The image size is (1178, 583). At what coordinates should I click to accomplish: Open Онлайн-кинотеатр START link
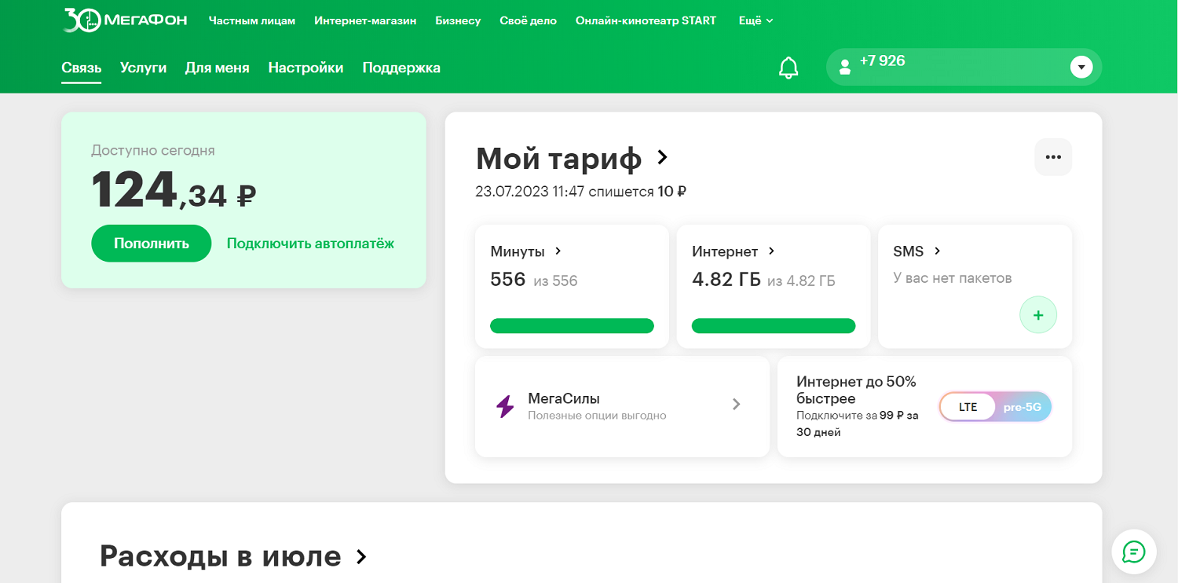coord(646,20)
